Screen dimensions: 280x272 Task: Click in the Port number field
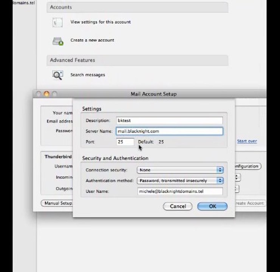coord(125,142)
